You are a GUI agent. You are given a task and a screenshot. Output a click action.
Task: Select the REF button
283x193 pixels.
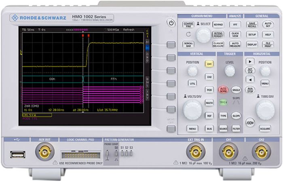[x=209, y=116]
